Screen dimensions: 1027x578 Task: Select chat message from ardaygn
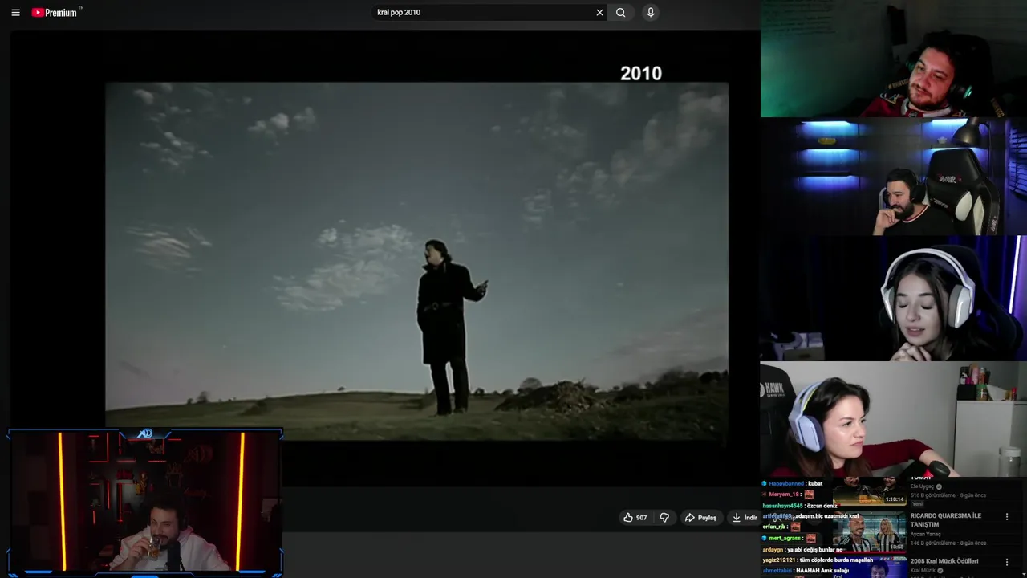pyautogui.click(x=802, y=550)
